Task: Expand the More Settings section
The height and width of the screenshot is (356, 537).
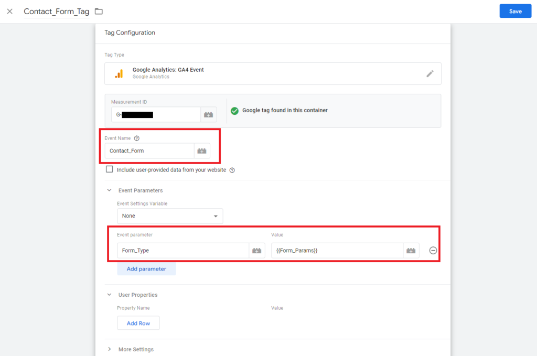Action: [x=110, y=349]
